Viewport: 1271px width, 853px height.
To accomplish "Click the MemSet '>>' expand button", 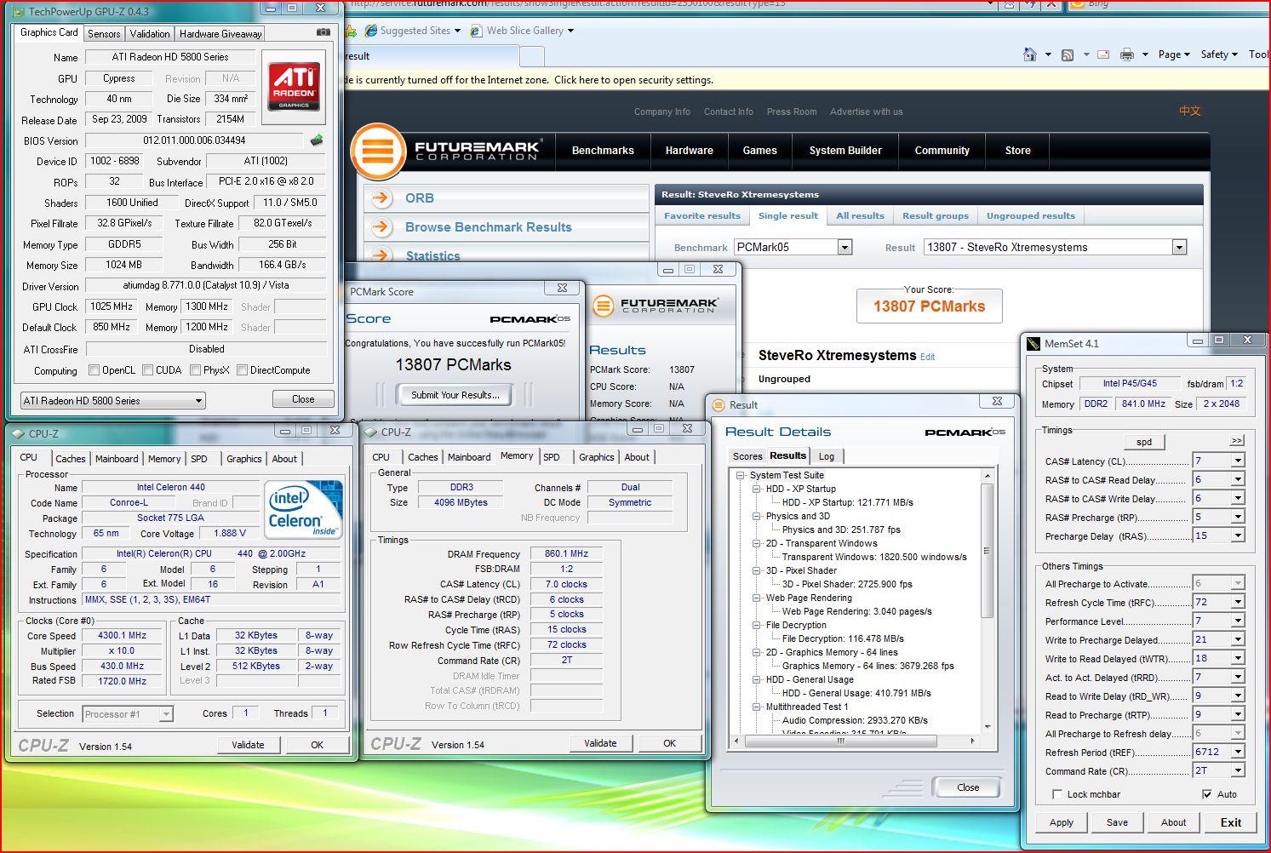I will [1237, 441].
